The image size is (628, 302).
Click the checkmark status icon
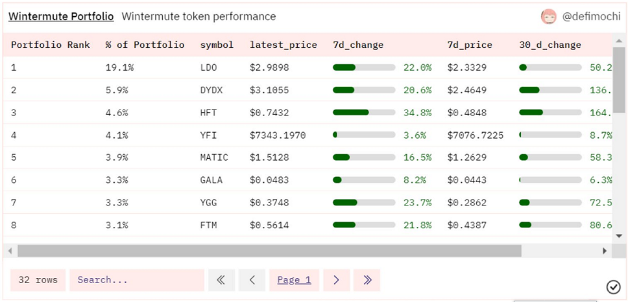(613, 287)
